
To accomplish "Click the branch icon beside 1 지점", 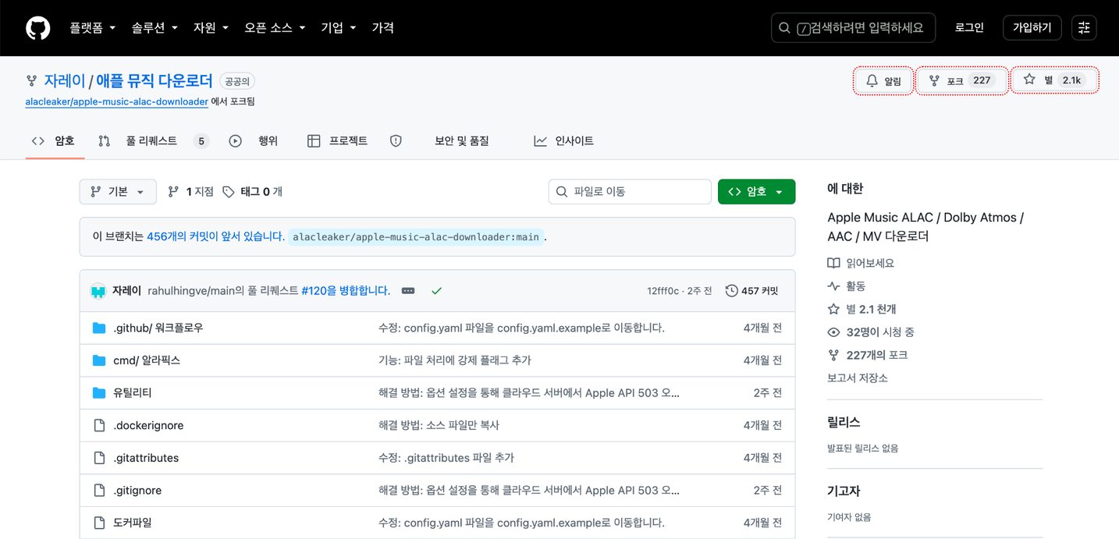I will pyautogui.click(x=173, y=192).
